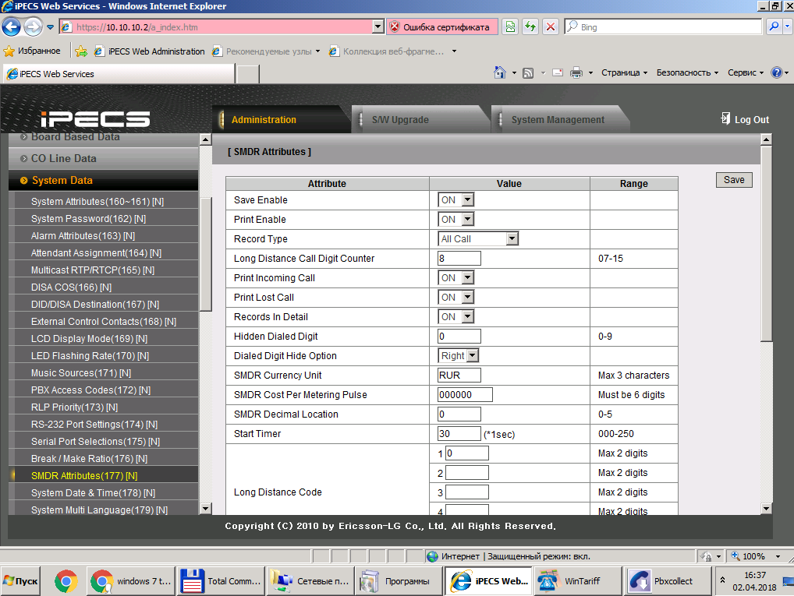This screenshot has width=794, height=596.
Task: Click the Stop loading red X icon
Action: tap(551, 27)
